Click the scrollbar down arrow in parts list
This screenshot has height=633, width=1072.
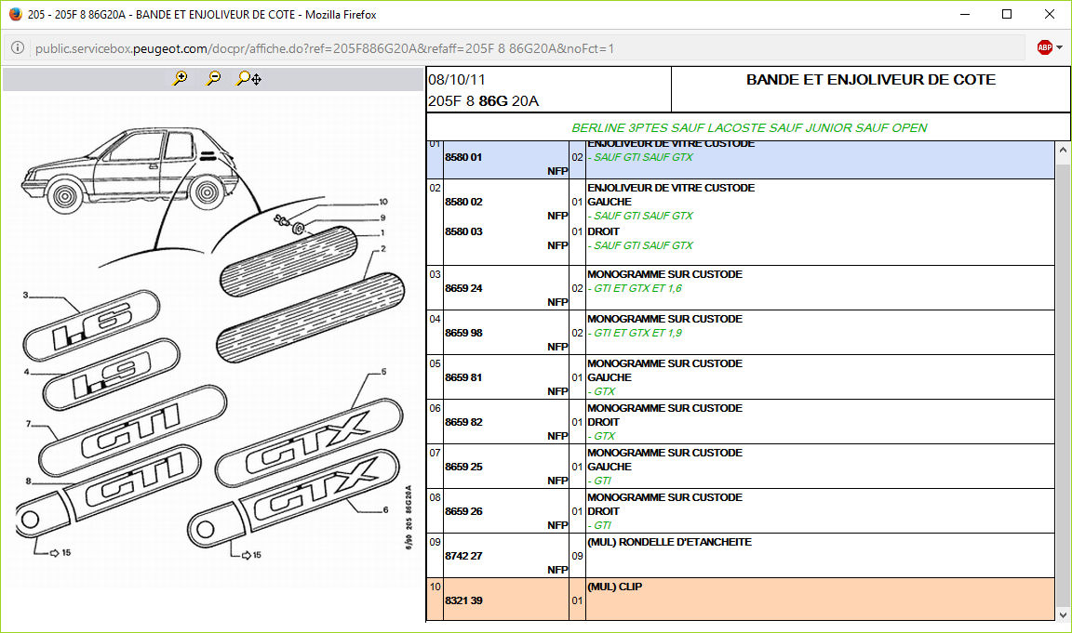[x=1064, y=614]
